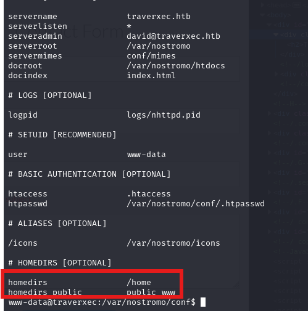The height and width of the screenshot is (311, 308).
Task: Click the /var/nostromo/icons alias path
Action: [x=173, y=243]
